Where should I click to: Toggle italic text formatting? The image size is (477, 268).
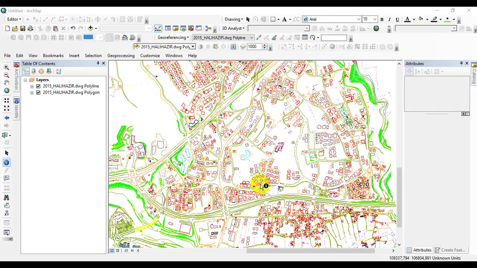pyautogui.click(x=389, y=19)
